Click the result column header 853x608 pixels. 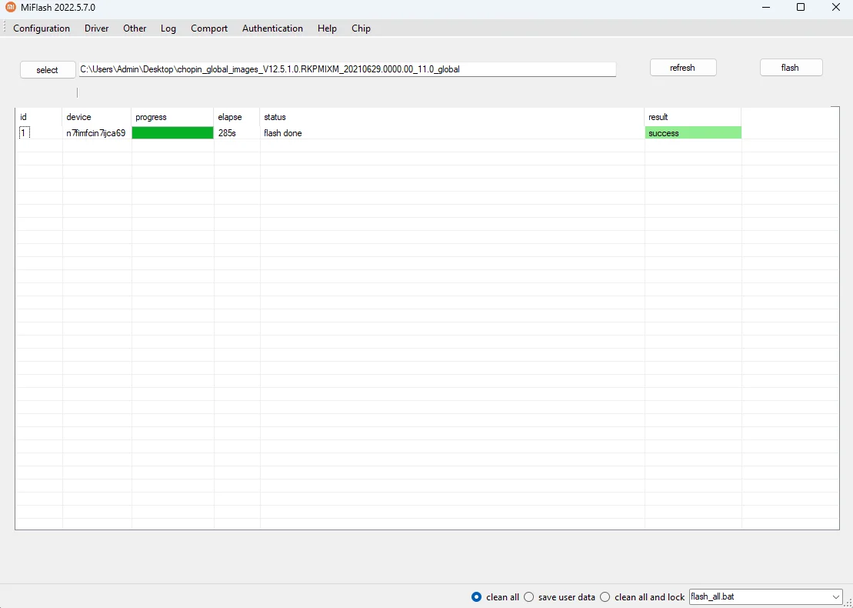693,117
